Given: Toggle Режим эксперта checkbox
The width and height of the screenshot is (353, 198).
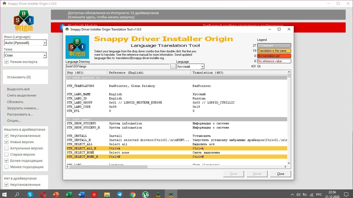Looking at the screenshot, I should point(7,62).
